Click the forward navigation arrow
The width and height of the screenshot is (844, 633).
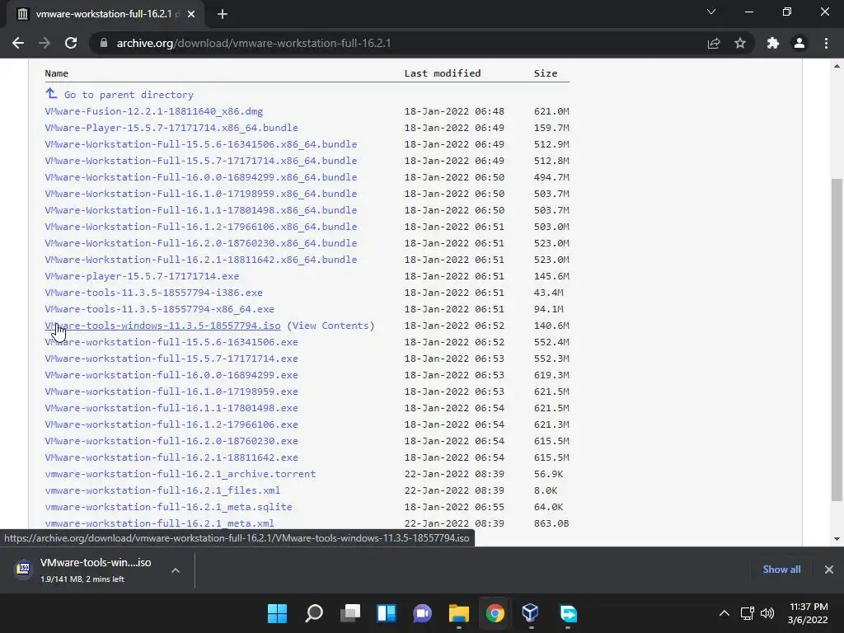(x=45, y=43)
